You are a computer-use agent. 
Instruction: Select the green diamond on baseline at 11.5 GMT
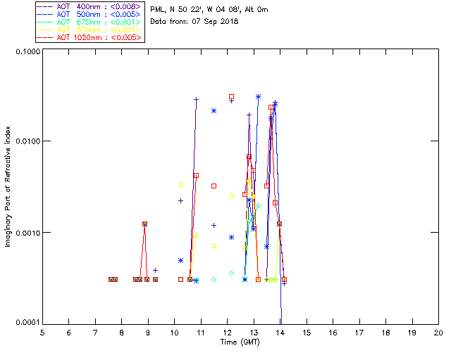pos(214,279)
